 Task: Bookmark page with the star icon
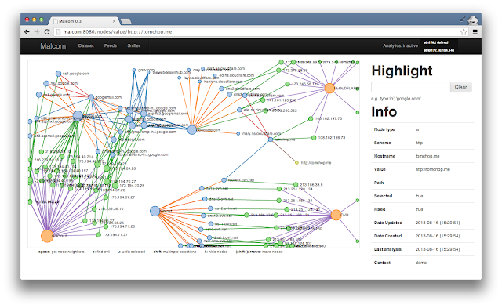click(x=464, y=31)
